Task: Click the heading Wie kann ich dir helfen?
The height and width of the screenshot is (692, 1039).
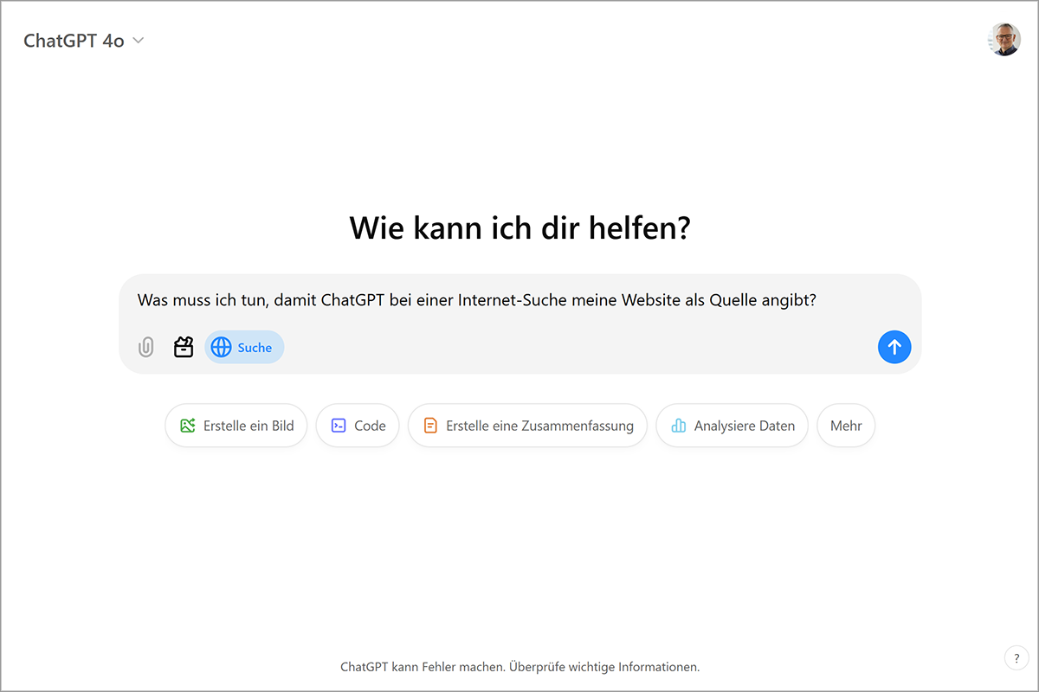Action: [519, 228]
